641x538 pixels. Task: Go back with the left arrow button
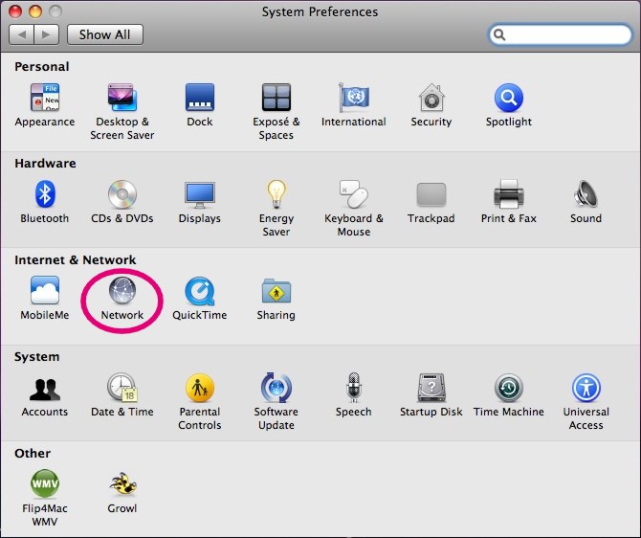pyautogui.click(x=22, y=34)
